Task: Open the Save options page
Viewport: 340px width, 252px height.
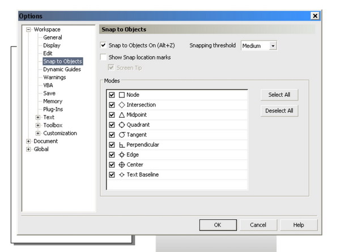Action: click(x=49, y=93)
